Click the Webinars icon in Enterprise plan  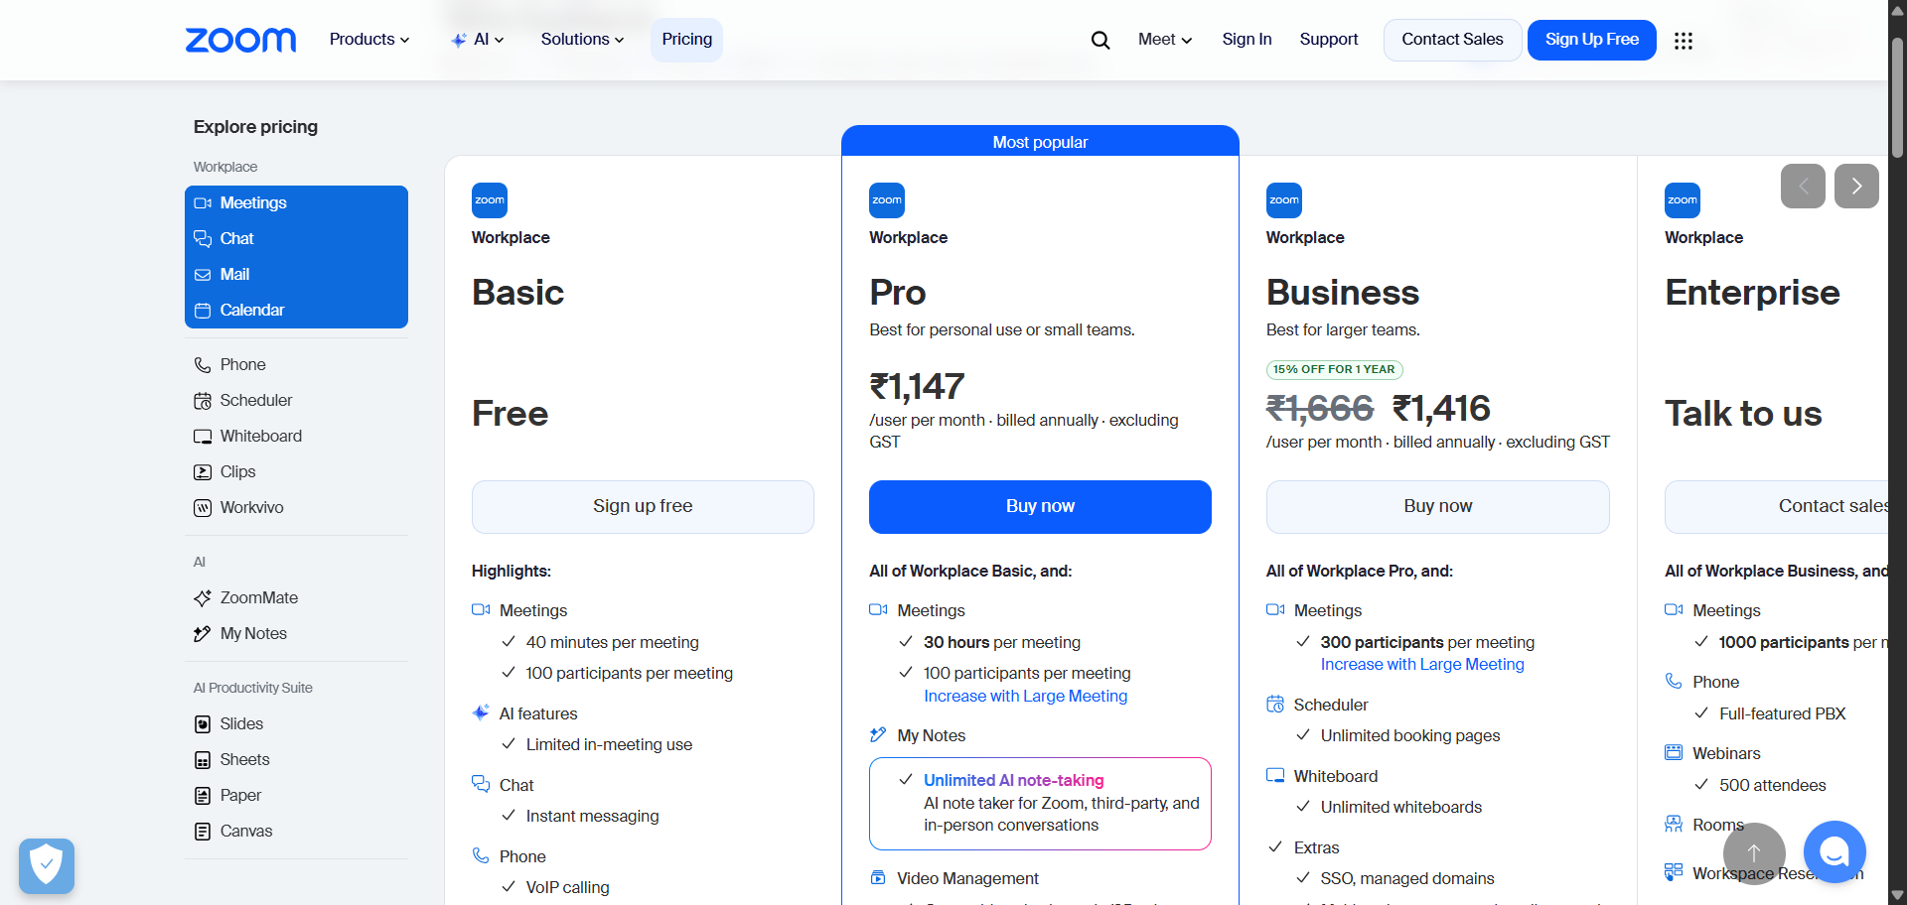coord(1674,752)
